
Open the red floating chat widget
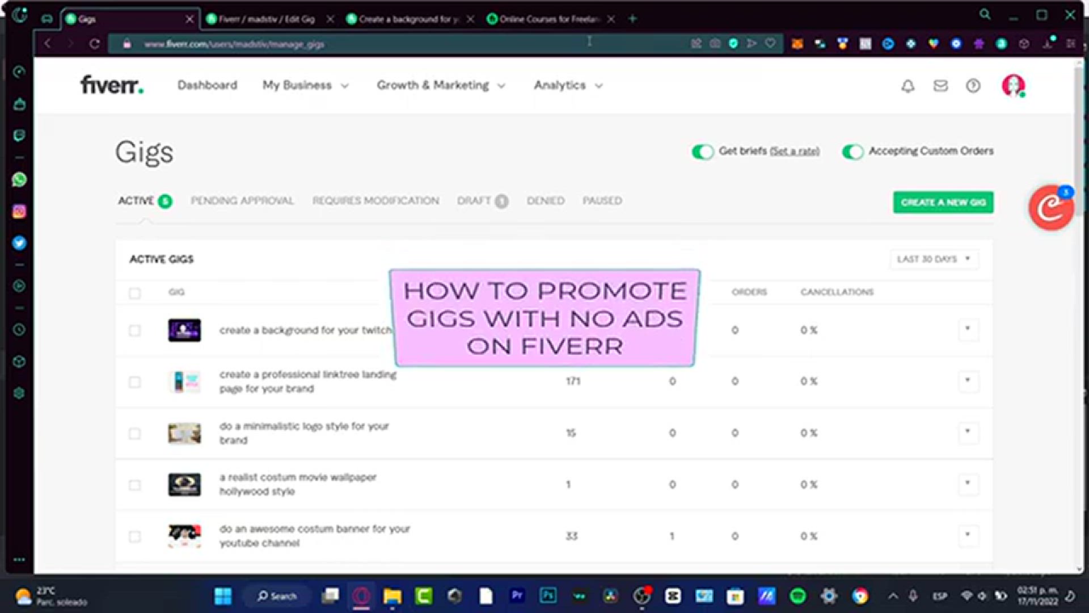[x=1051, y=208]
